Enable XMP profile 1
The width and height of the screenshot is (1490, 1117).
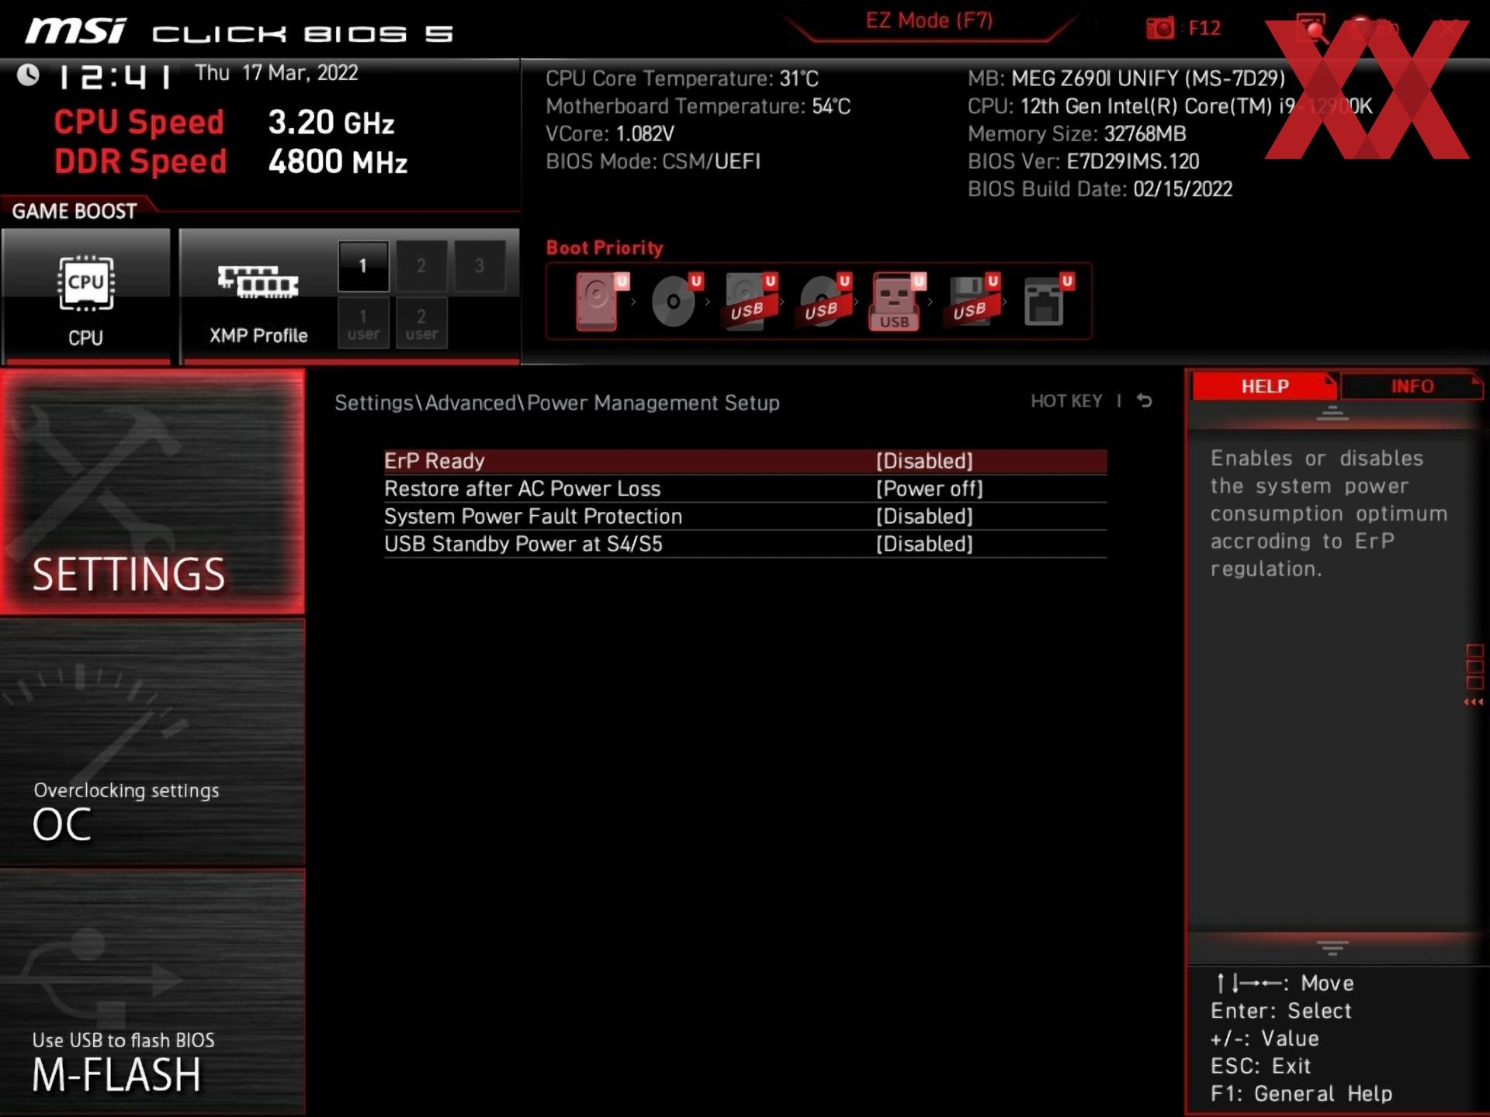pyautogui.click(x=363, y=266)
